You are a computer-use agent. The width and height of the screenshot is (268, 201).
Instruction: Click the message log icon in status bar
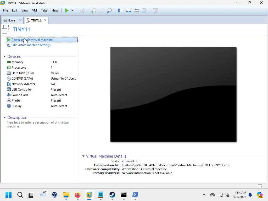pos(260,186)
